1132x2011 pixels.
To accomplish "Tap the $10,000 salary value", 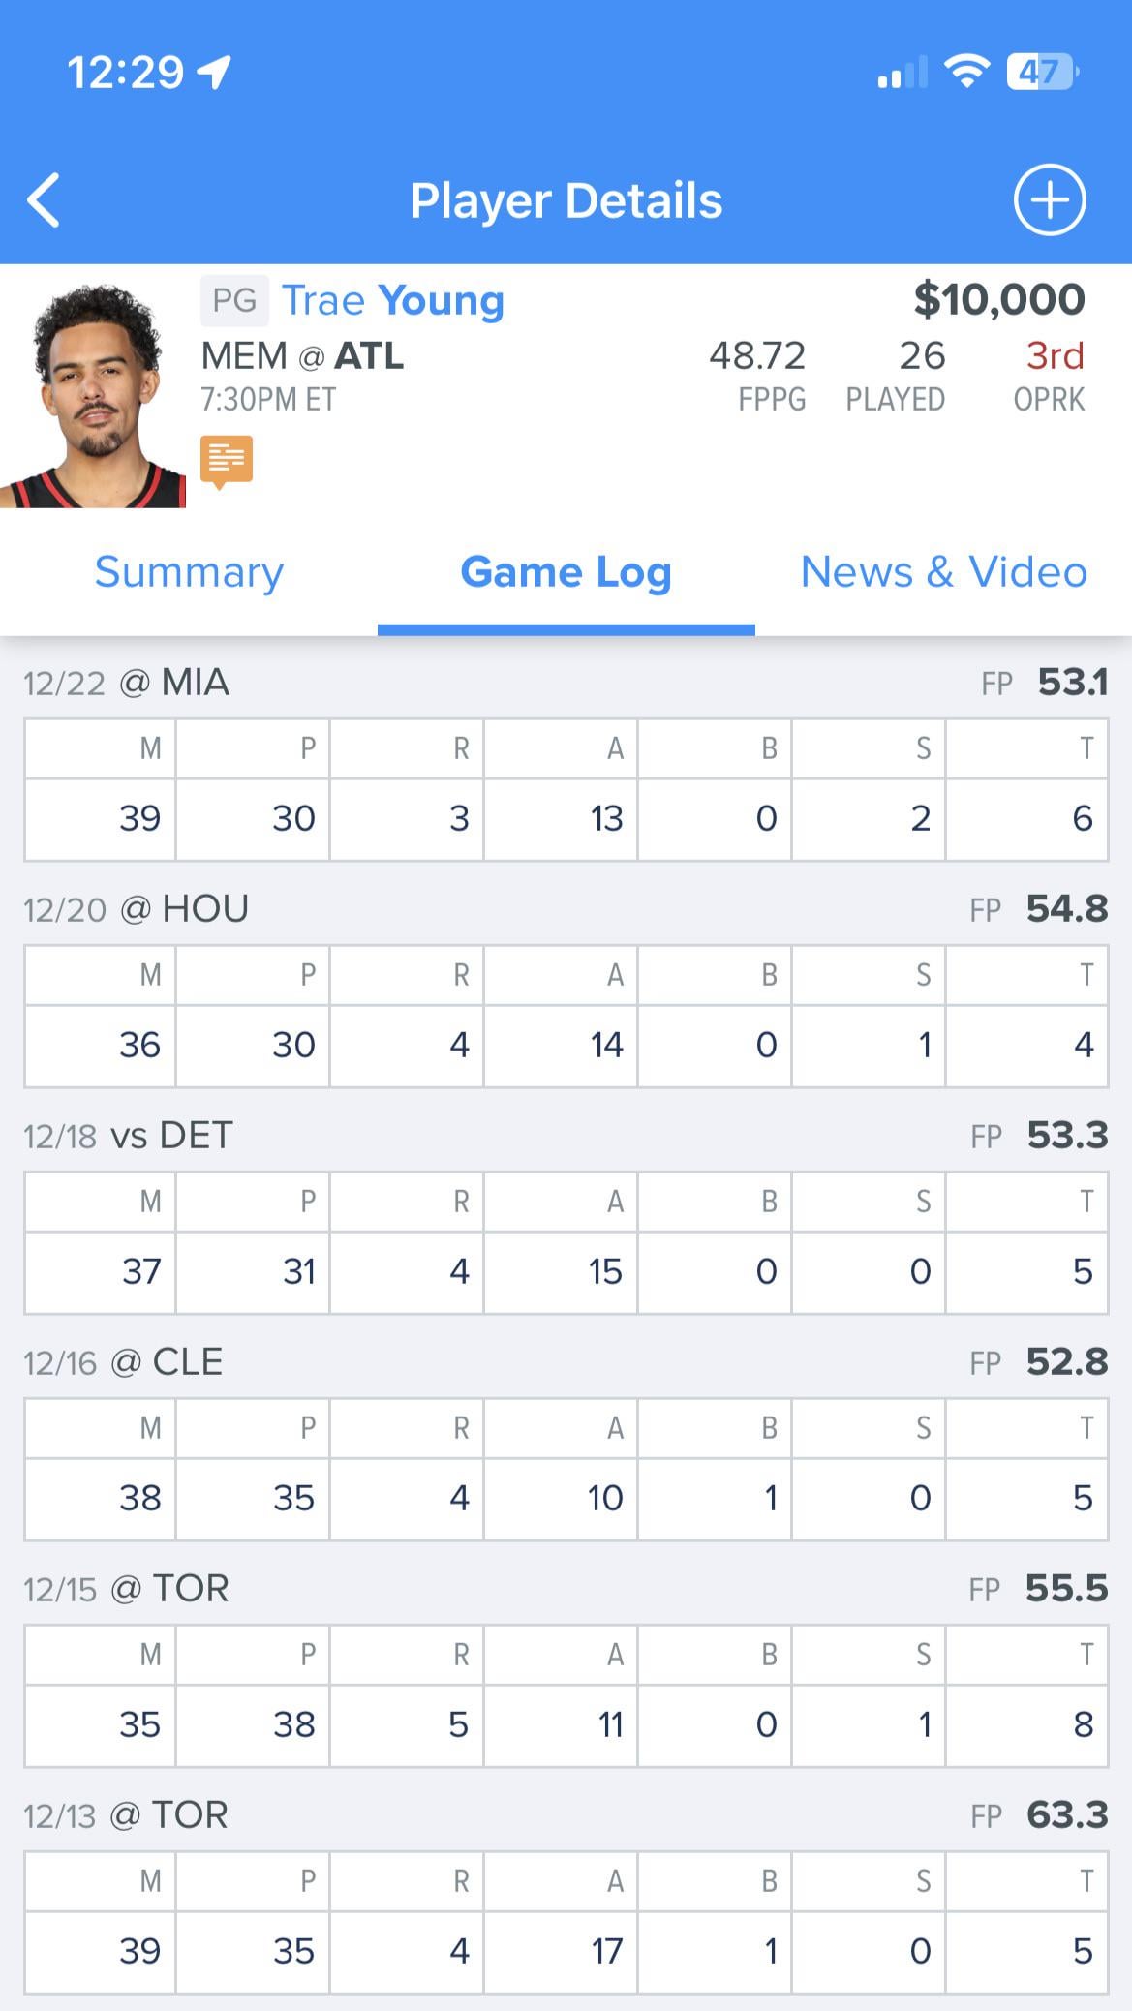I will click(998, 299).
